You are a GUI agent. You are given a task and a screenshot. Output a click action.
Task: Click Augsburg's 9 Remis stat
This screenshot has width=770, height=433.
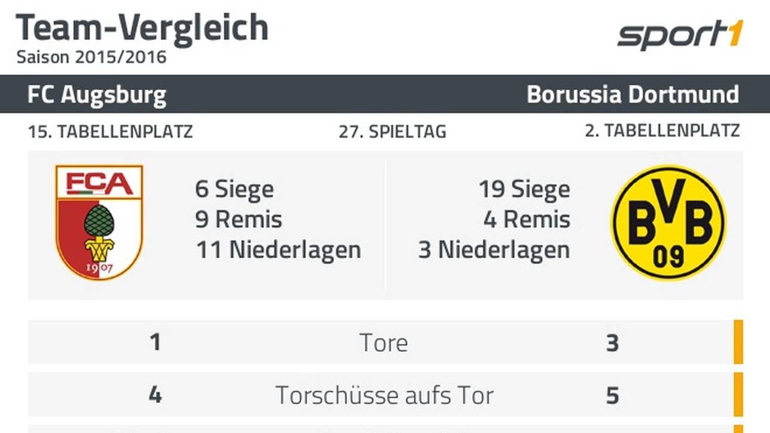(239, 219)
